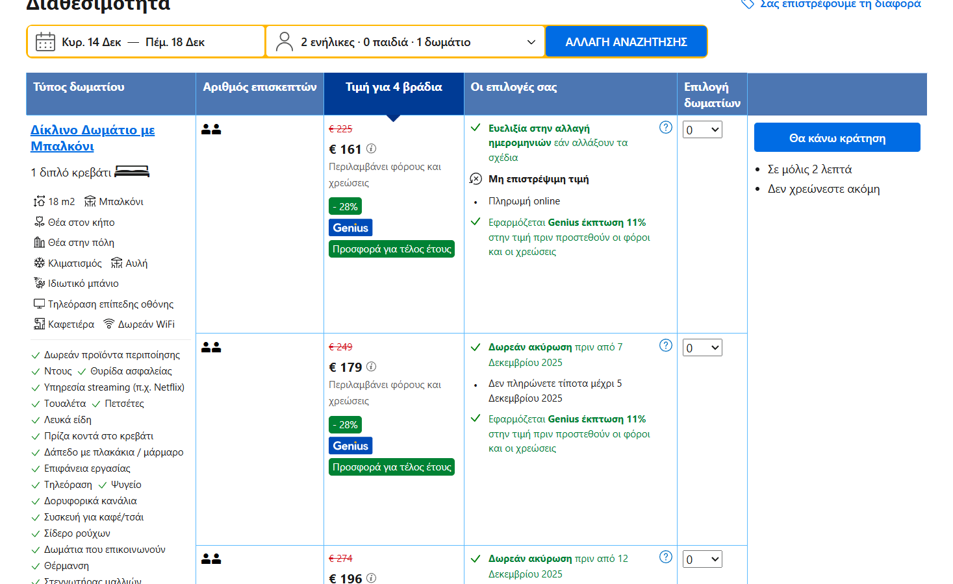
Task: Click the Προσφορά για τέλος έτους badge in first row
Action: [391, 249]
